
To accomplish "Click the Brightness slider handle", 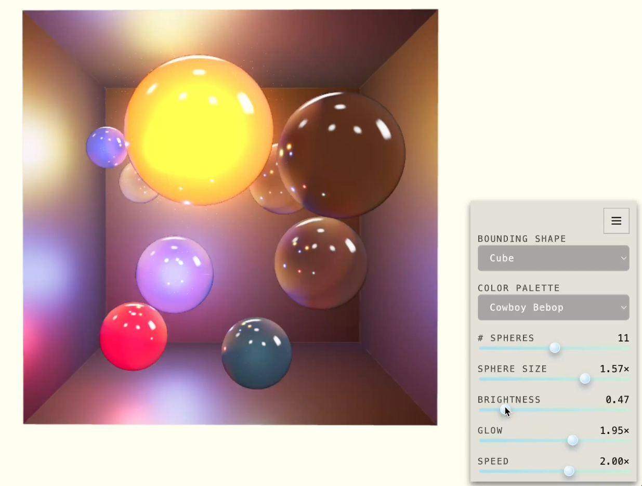I will 504,410.
